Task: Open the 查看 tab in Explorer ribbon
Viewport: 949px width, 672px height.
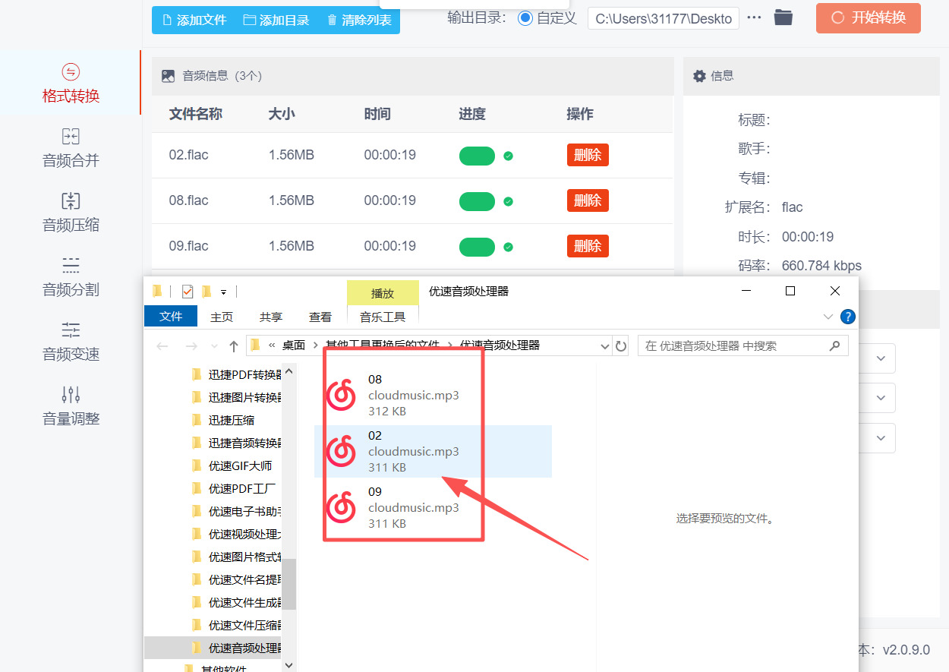Action: click(x=320, y=317)
